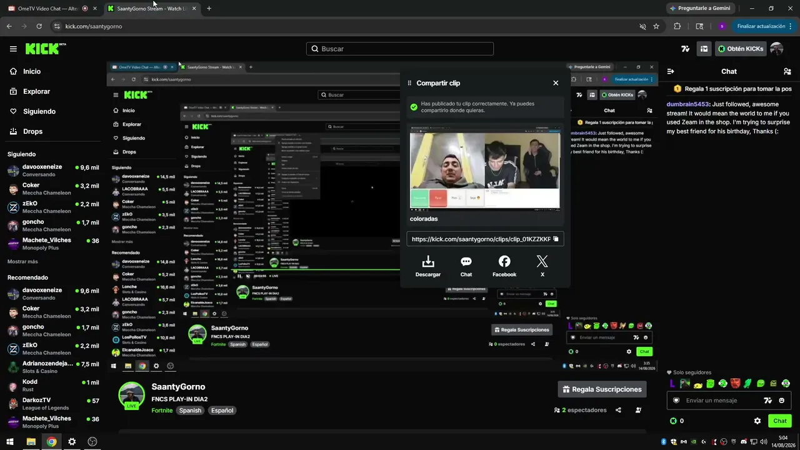Go to Inicio in the sidebar
This screenshot has width=800, height=450.
[x=25, y=71]
